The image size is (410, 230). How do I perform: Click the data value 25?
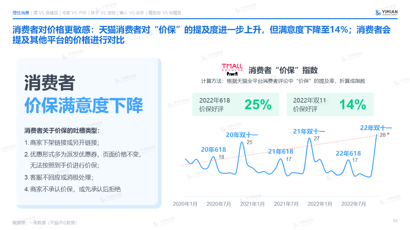(x=250, y=142)
